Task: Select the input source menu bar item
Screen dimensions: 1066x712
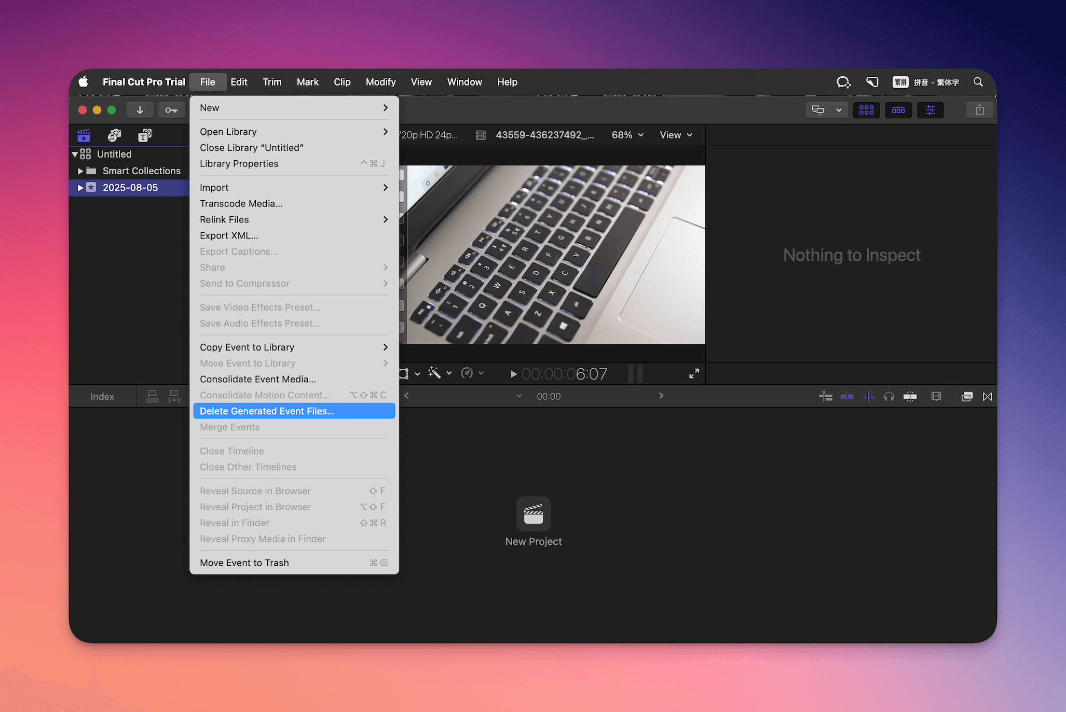Action: [x=926, y=82]
